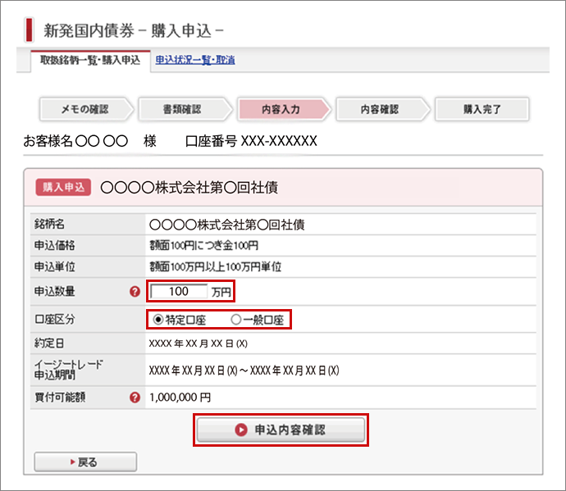This screenshot has height=491, width=566.
Task: Click the メモの確認 step
Action: tap(85, 109)
